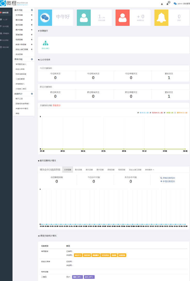Click the notification bell icon in header
Image resolution: width=190 pixels, height=281 pixels.
[168, 4]
